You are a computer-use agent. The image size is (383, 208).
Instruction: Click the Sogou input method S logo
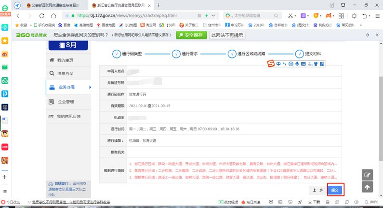[271, 64]
